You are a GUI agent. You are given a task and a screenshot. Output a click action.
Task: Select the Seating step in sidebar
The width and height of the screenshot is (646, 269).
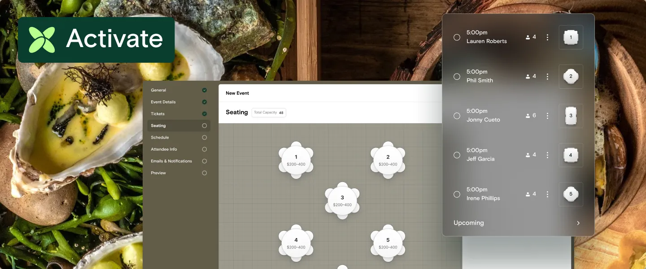click(x=179, y=126)
